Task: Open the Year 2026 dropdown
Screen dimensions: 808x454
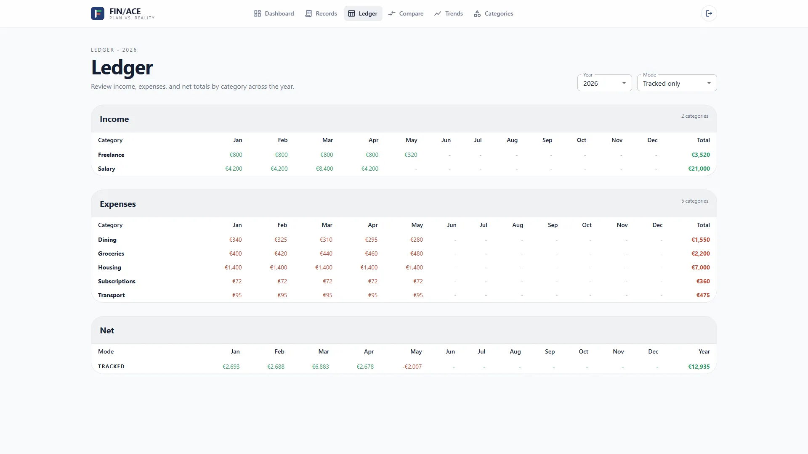Action: click(604, 83)
